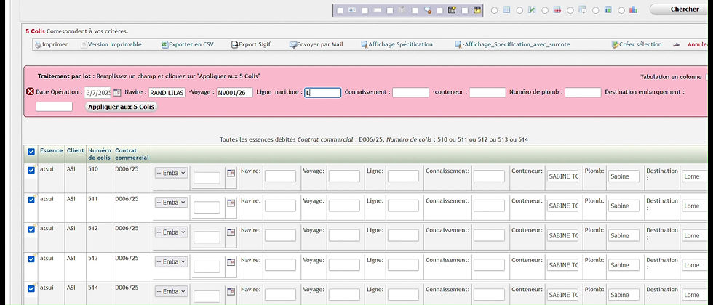Viewport: 713px width, 305px height.
Task: Click the Affichage Spécification icon
Action: 365,44
